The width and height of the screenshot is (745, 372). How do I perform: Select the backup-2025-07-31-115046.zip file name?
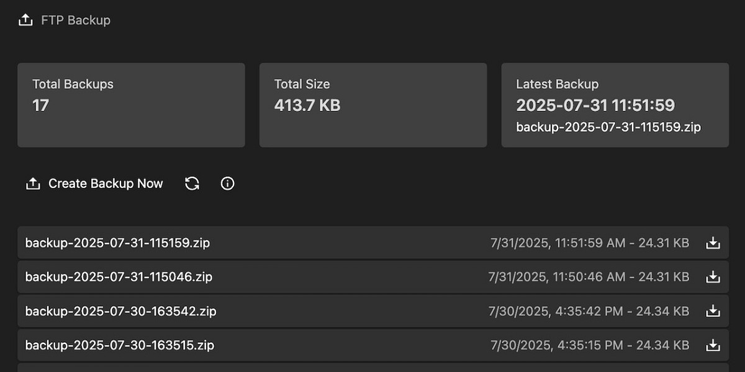(119, 277)
